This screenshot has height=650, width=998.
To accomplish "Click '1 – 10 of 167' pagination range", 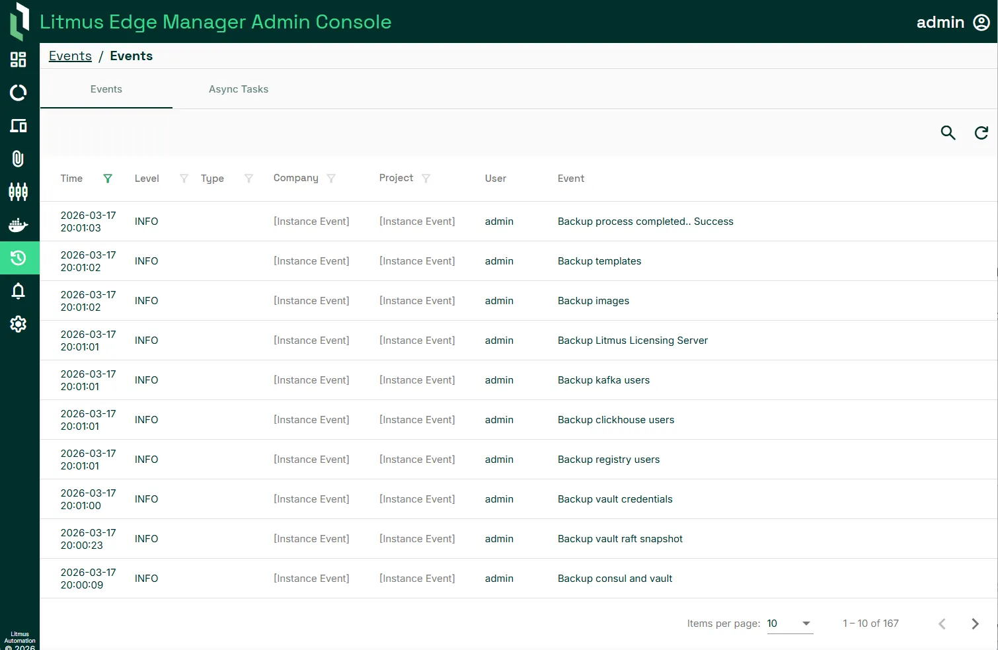I will [870, 624].
